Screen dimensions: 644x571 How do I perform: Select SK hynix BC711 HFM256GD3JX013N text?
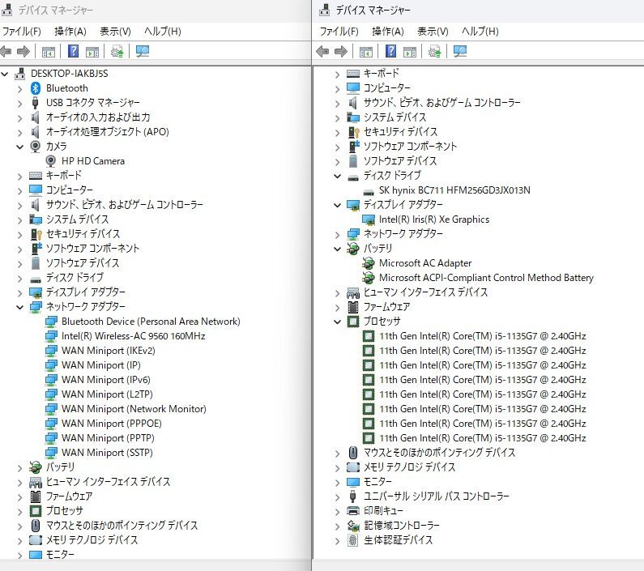pos(454,190)
